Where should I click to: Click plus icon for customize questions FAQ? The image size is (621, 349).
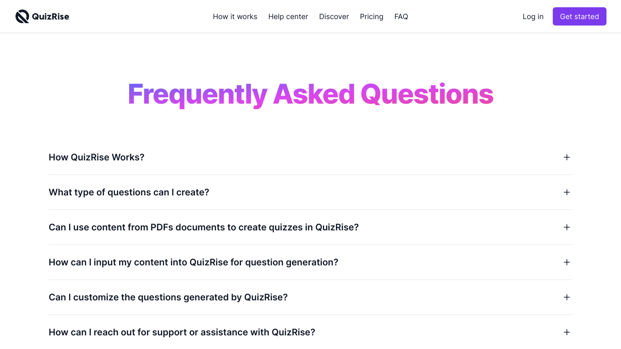[567, 297]
